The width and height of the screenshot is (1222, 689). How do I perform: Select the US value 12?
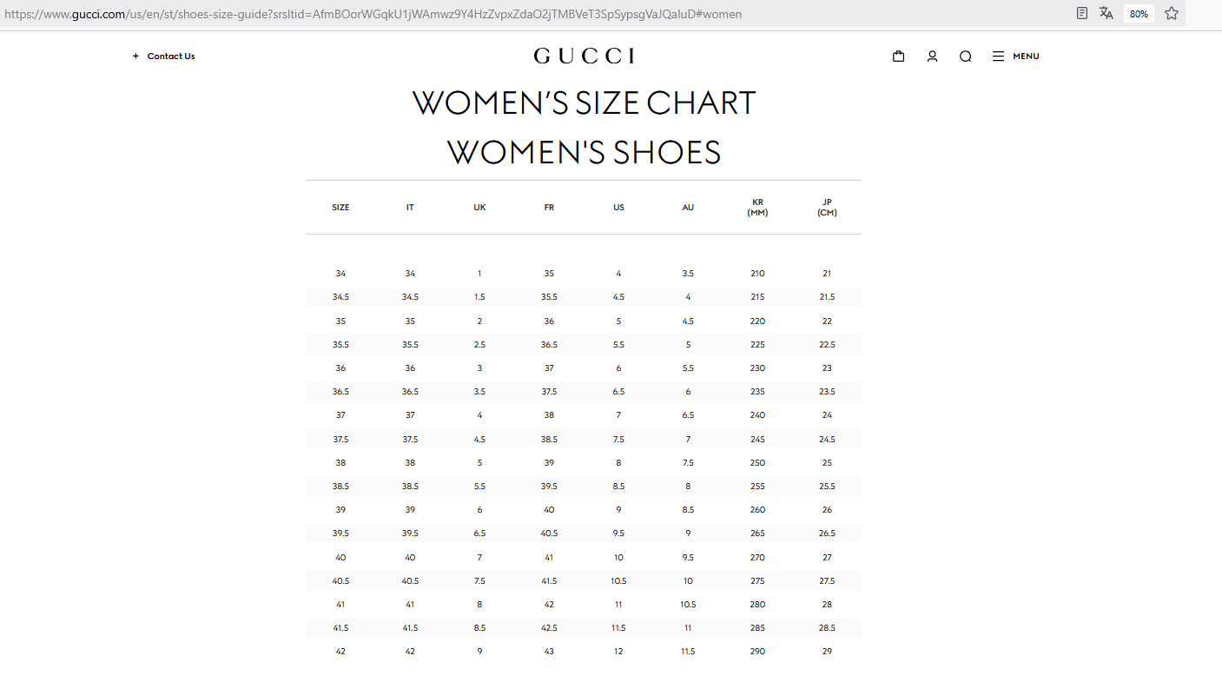pos(618,652)
